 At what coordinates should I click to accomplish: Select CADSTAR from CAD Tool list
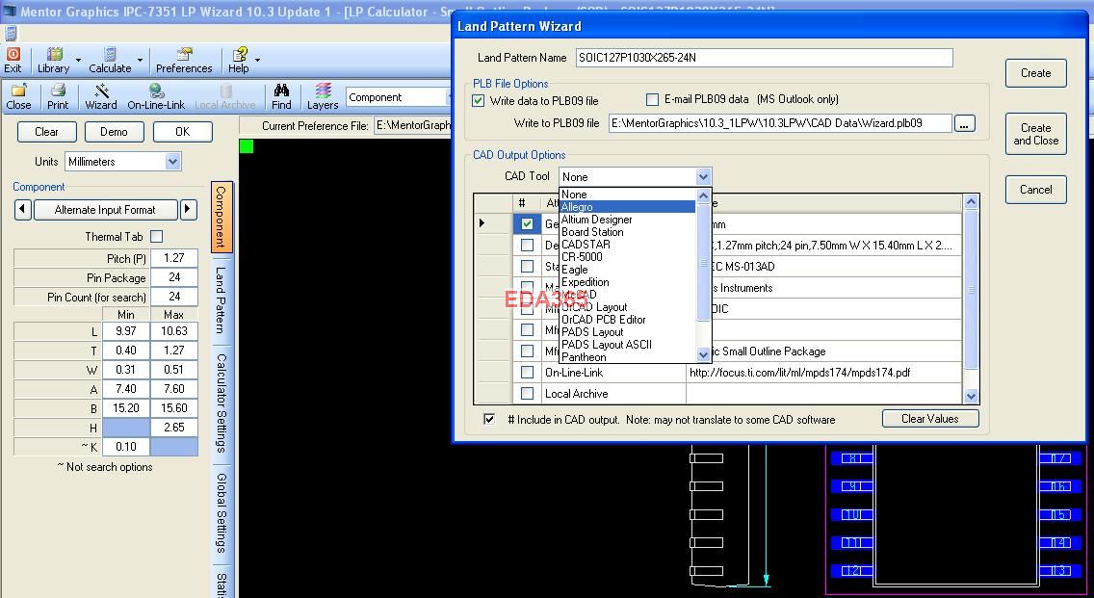pos(628,245)
